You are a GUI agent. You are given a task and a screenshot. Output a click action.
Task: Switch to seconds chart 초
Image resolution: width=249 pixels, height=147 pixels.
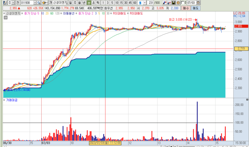93,3
